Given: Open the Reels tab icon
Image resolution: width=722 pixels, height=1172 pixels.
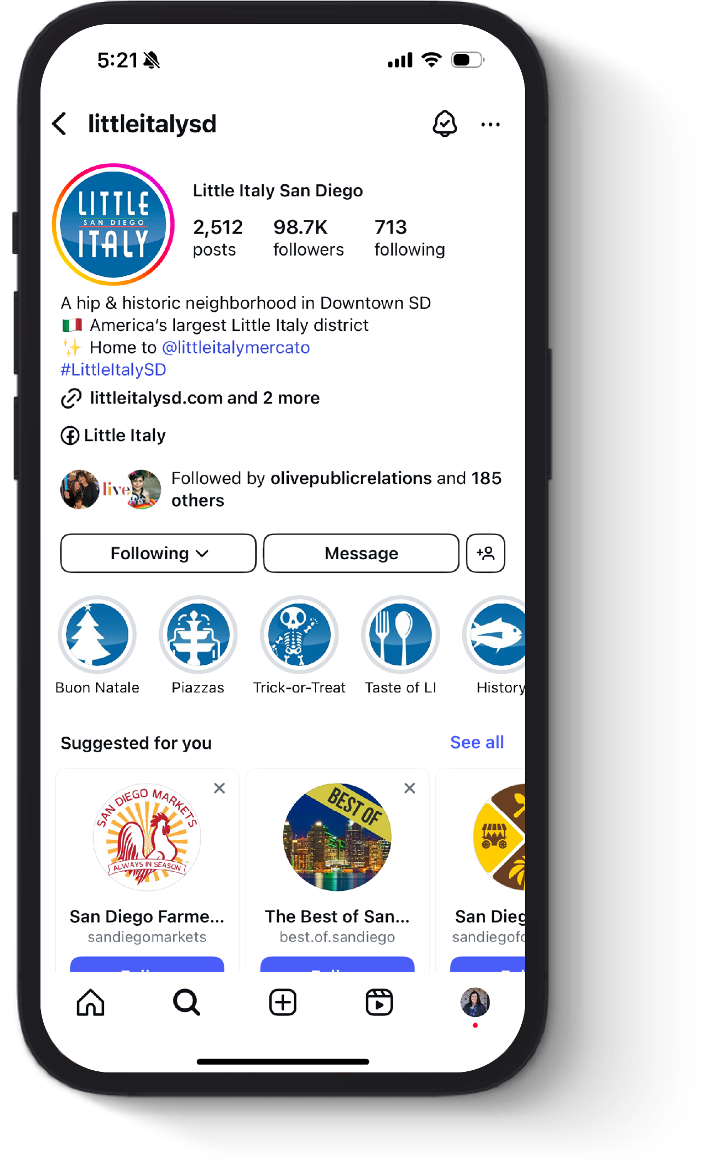Looking at the screenshot, I should coord(379,1002).
